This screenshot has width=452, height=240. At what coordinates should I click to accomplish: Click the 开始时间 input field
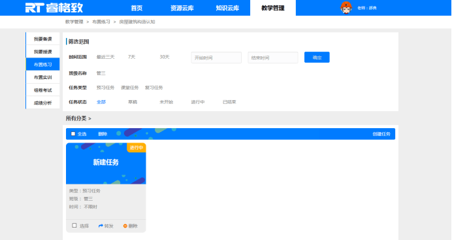[x=216, y=58]
